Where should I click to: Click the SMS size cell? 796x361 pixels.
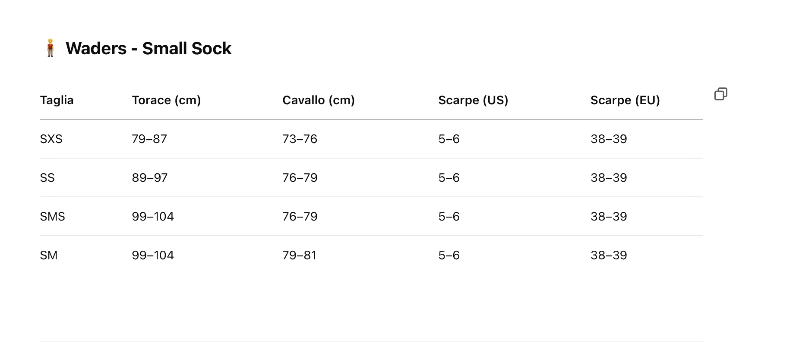pyautogui.click(x=52, y=217)
